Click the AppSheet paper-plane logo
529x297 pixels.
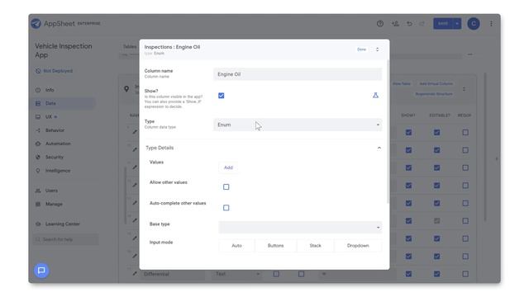click(36, 24)
